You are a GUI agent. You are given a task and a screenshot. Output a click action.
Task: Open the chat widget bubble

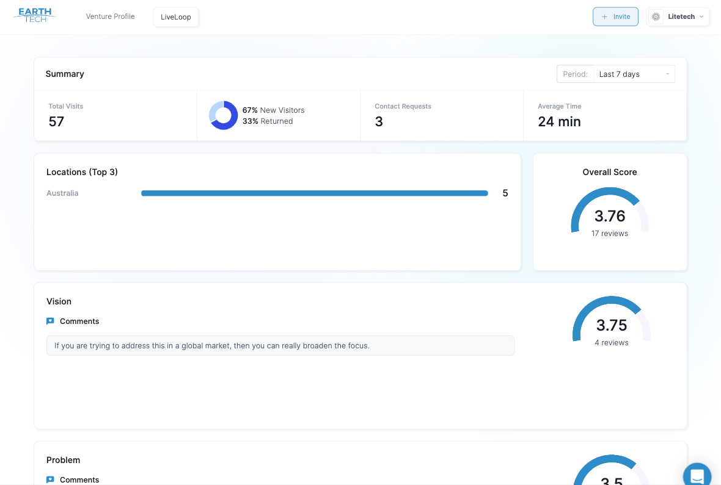pos(697,475)
